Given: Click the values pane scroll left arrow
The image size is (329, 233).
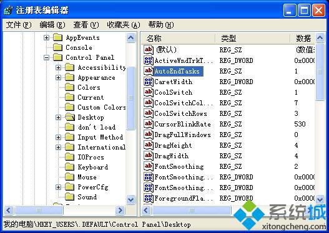Looking at the screenshot, I should coord(146,210).
